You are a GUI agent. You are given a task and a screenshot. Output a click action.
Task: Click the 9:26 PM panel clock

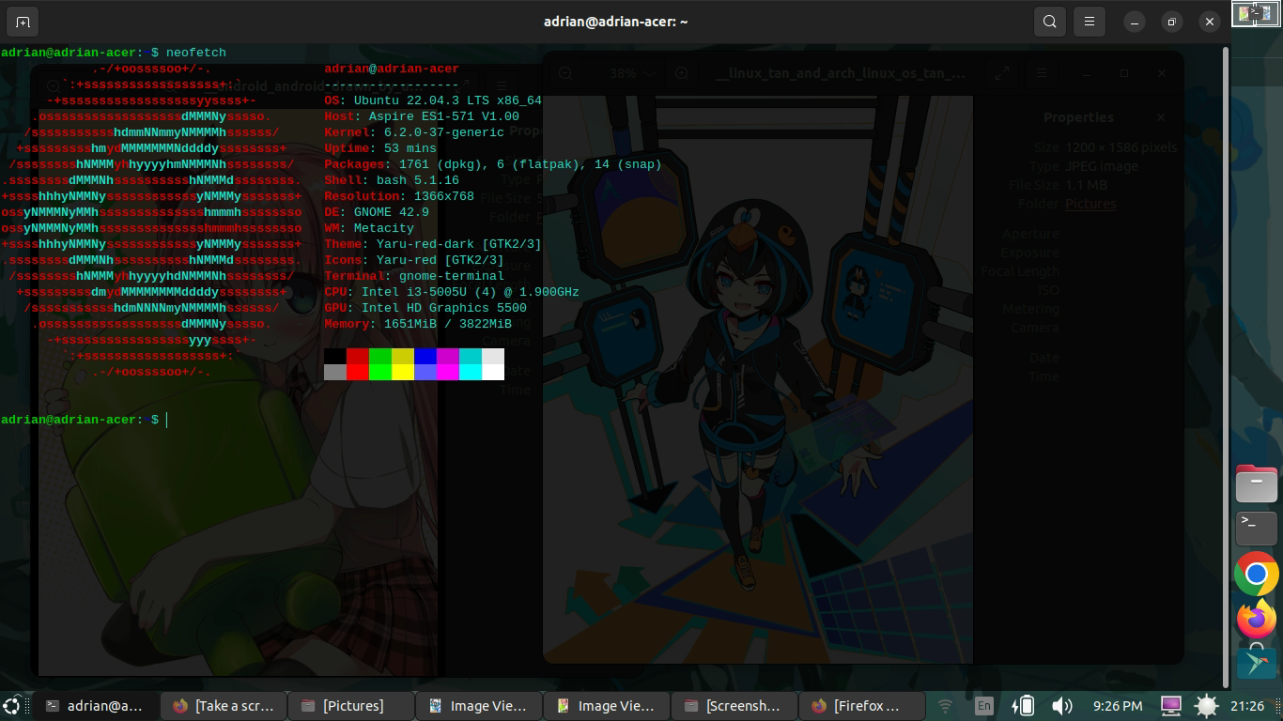pos(1118,705)
